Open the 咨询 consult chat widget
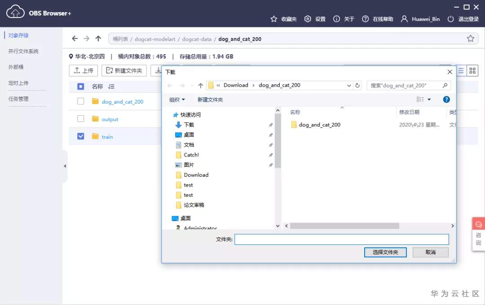The width and height of the screenshot is (485, 305). 479,234
